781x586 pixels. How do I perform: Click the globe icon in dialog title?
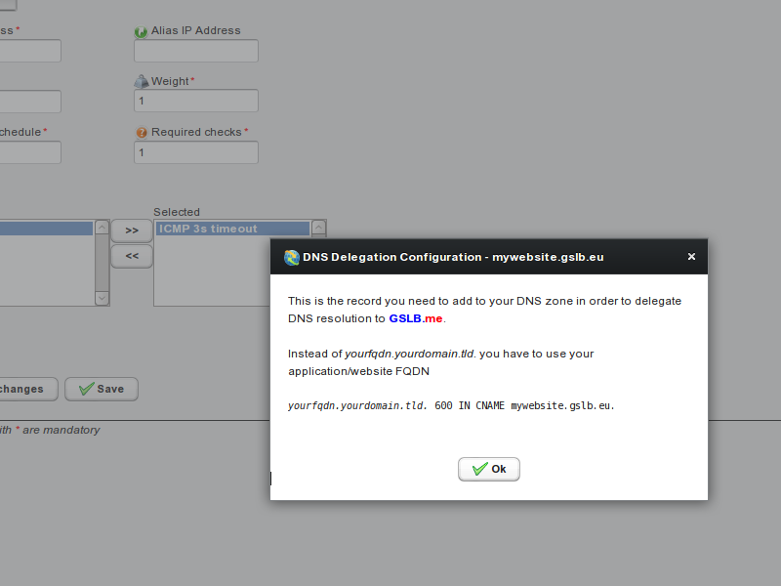pyautogui.click(x=291, y=257)
